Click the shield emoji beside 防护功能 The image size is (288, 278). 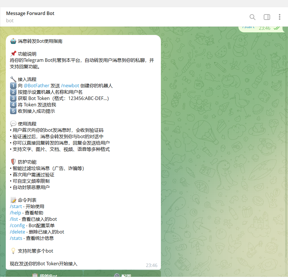[13, 162]
